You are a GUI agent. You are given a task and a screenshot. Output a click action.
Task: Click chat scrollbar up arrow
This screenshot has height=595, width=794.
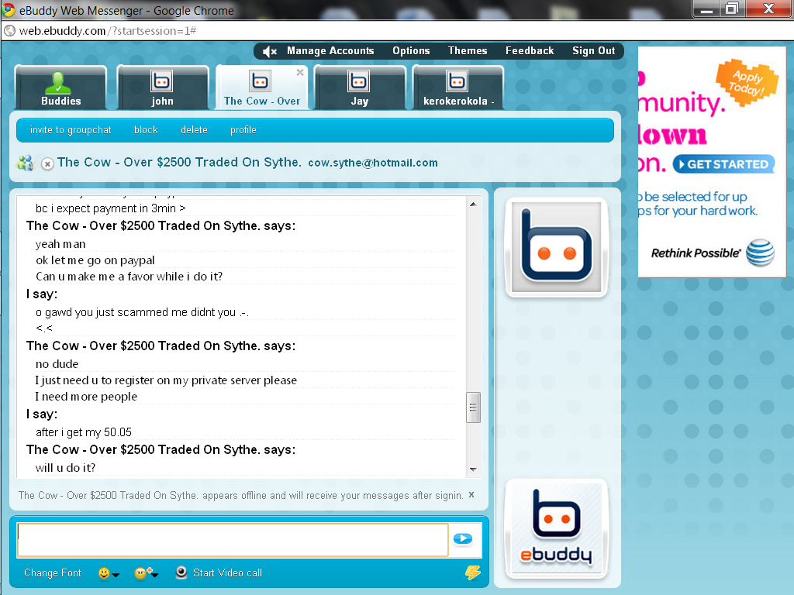(x=473, y=205)
